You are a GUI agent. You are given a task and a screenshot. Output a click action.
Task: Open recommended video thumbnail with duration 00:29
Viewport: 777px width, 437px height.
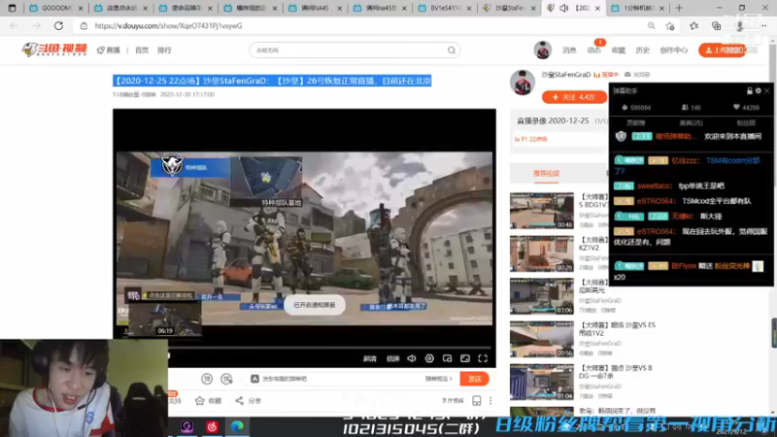(542, 253)
